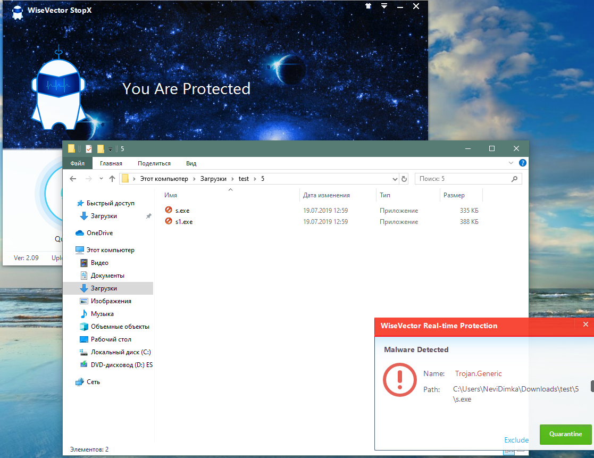This screenshot has width=594, height=458.
Task: Open Быстрый доступ in the navigation pane
Action: coord(110,203)
